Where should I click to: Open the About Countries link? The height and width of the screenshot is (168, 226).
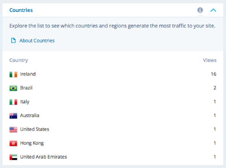click(x=37, y=41)
